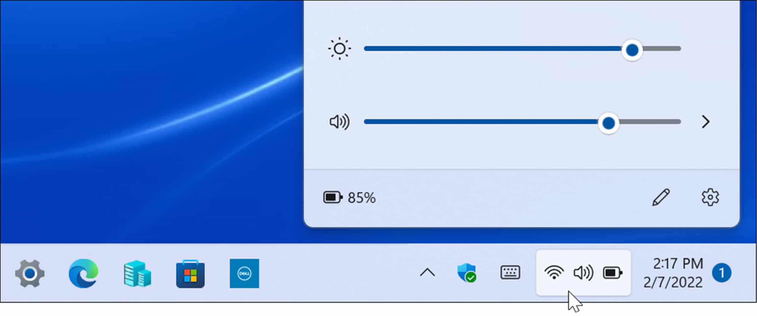Click the volume speaker icon in quick settings
The width and height of the screenshot is (757, 316).
(340, 122)
